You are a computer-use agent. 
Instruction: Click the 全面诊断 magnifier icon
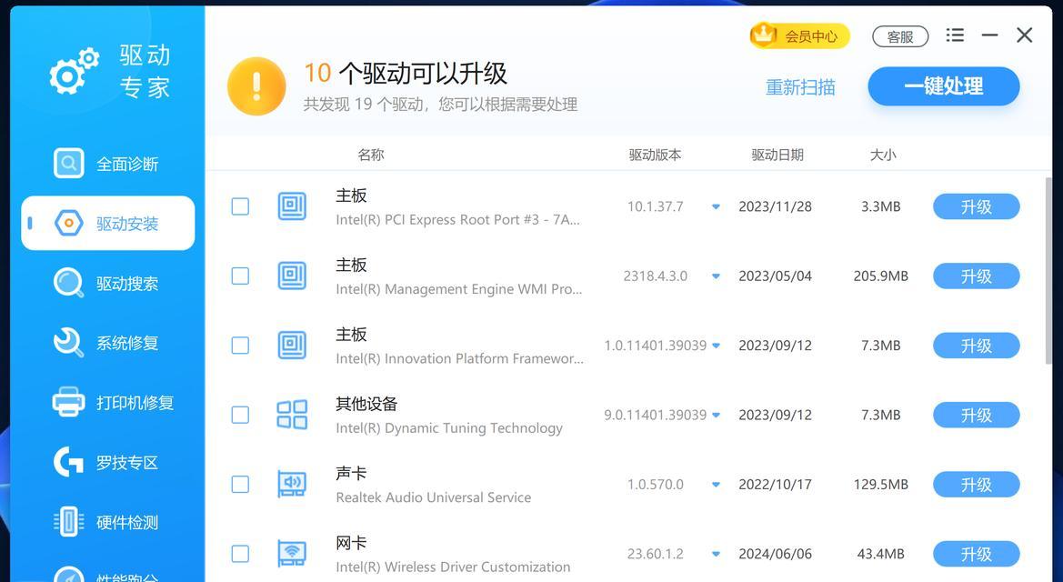click(x=68, y=164)
